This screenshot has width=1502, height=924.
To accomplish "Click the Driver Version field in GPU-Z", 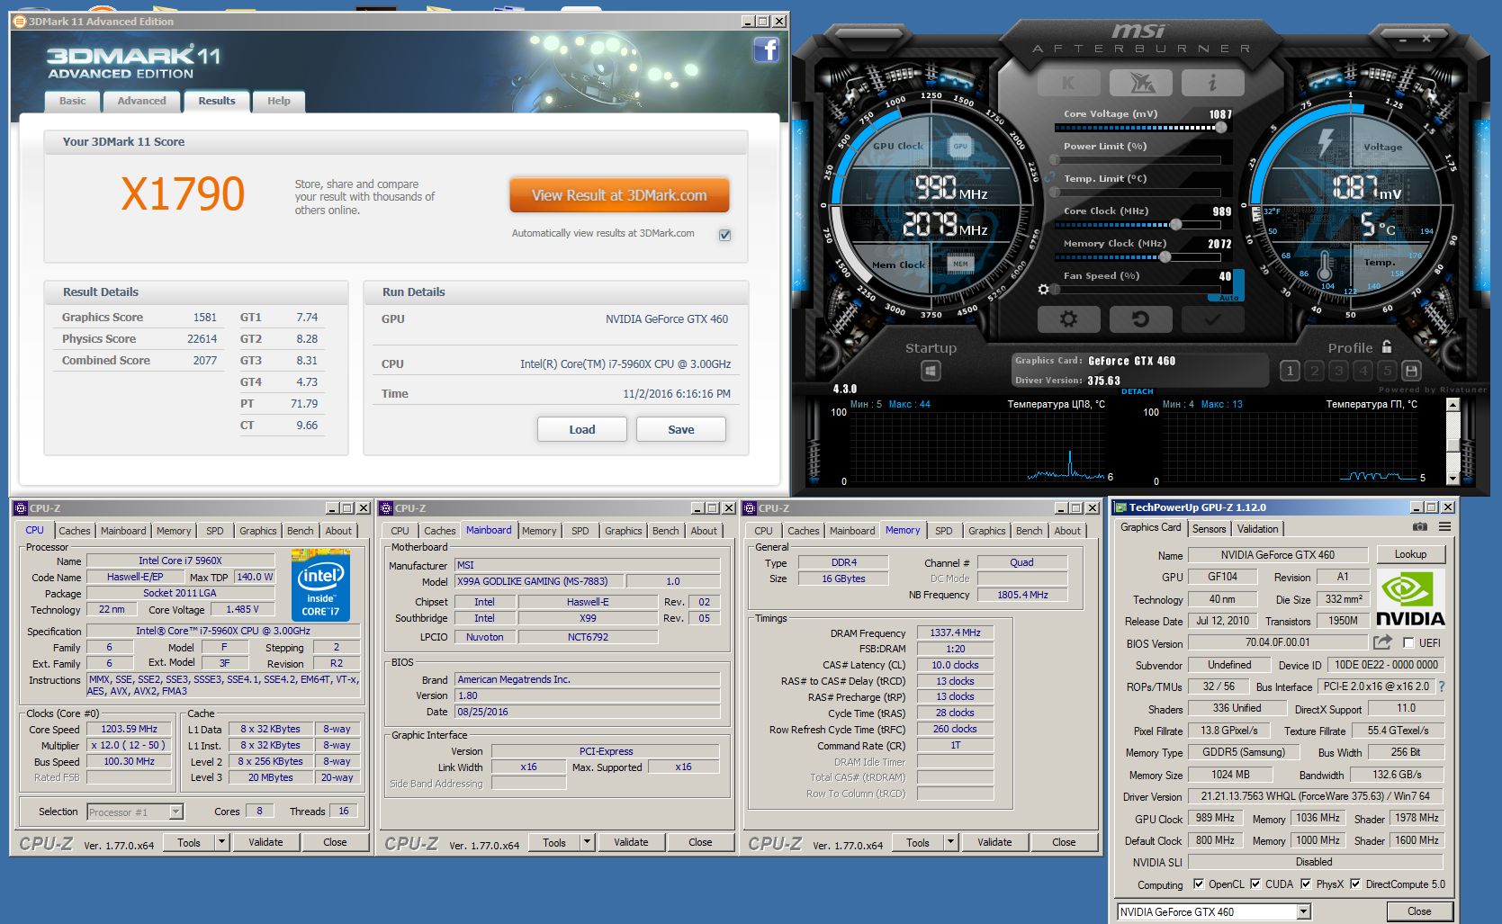I will 1315,796.
